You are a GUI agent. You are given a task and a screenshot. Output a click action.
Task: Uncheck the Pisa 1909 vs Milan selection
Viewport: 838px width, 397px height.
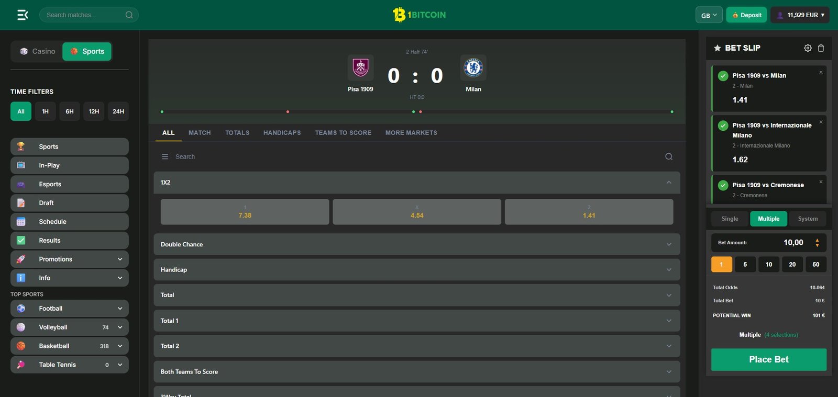pyautogui.click(x=723, y=76)
